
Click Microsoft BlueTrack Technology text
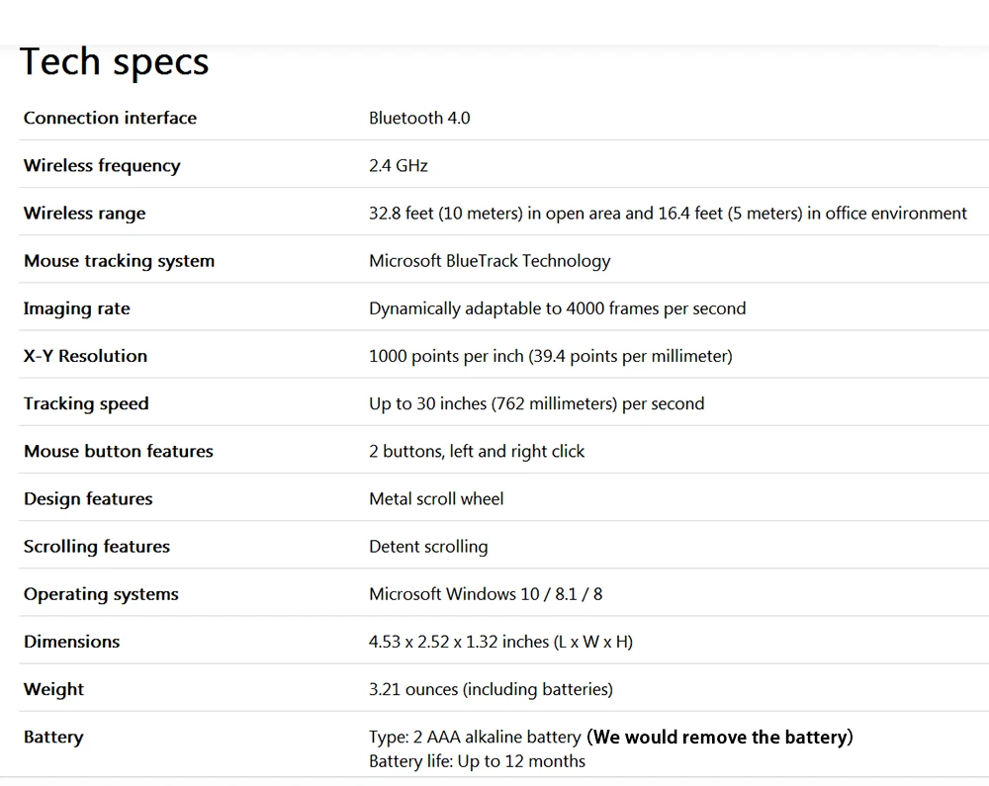(x=491, y=261)
